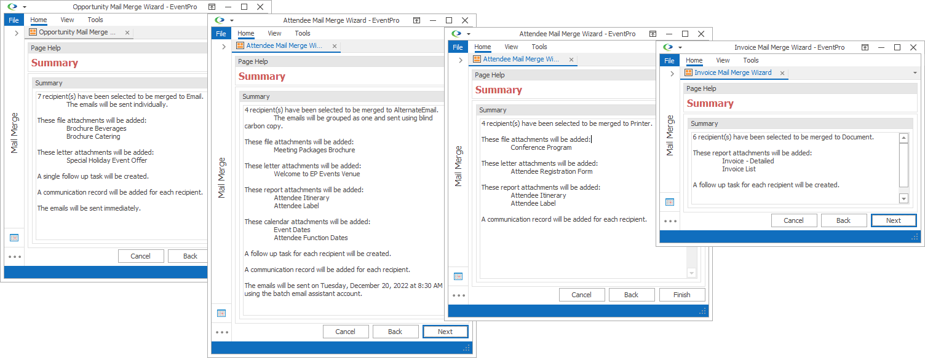Click Back in Opportunity Mail Merge Wizard
The height and width of the screenshot is (358, 925).
(x=188, y=256)
